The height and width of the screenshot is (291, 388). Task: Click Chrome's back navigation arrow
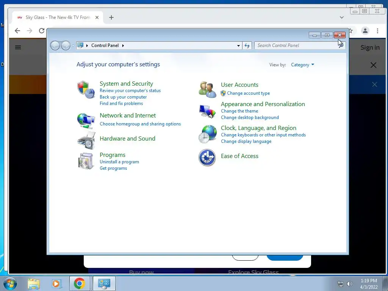coord(17,31)
